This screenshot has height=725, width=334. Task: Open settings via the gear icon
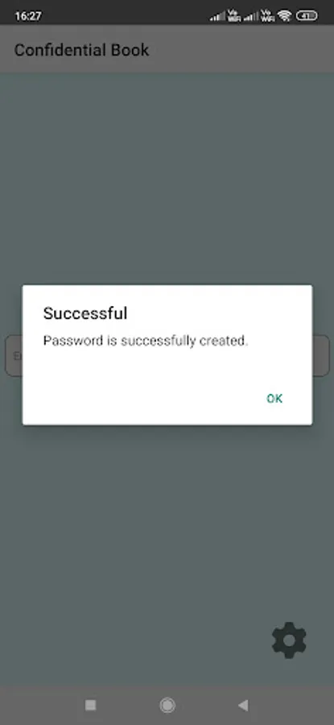tap(289, 640)
